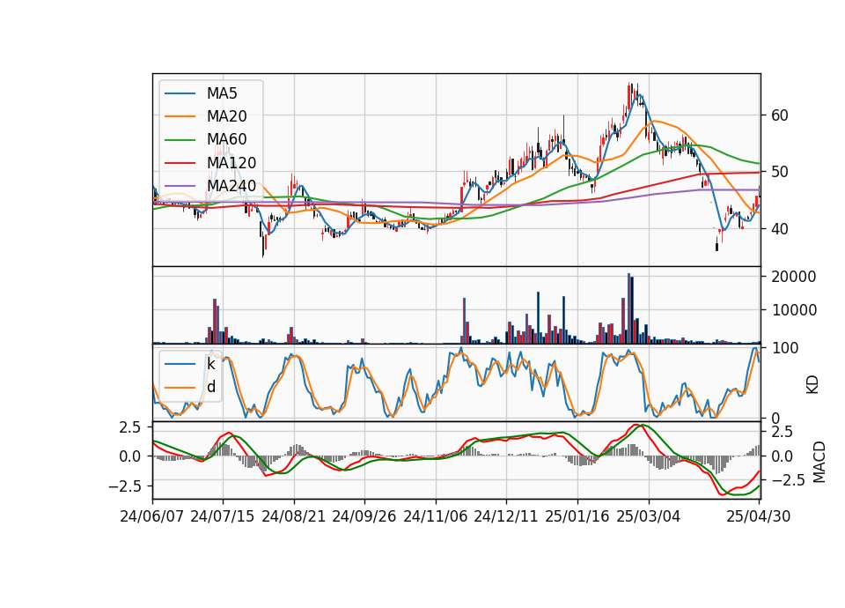The image size is (845, 608).
Task: Click the price axis value 50
Action: (x=780, y=172)
